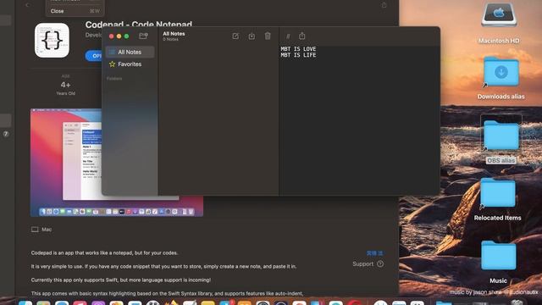Select All Notes in Codepad sidebar
This screenshot has width=542, height=305.
(130, 52)
